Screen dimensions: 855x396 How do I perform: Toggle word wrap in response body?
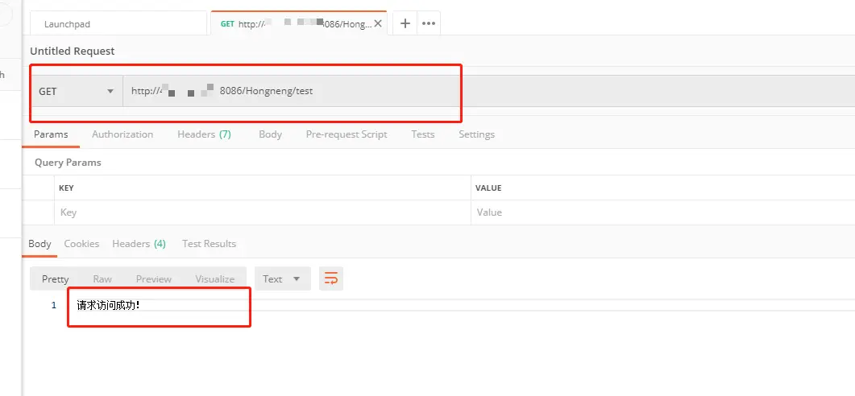(331, 278)
